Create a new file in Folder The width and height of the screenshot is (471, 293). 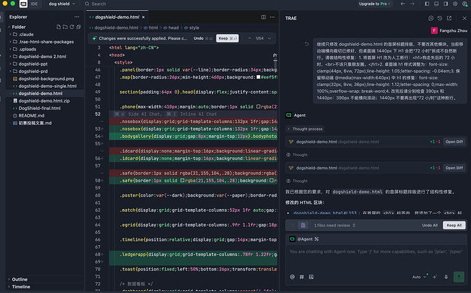click(x=59, y=27)
